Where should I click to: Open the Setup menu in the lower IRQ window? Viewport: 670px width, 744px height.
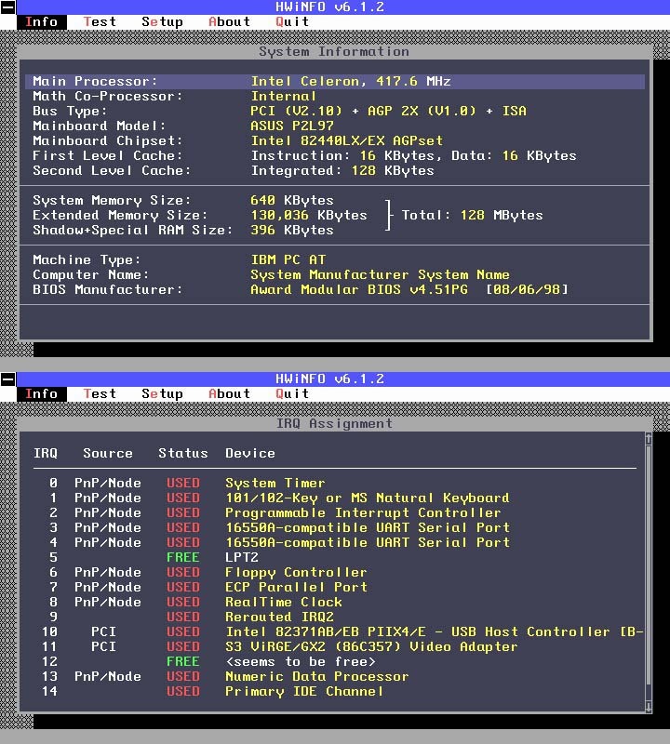tap(162, 393)
